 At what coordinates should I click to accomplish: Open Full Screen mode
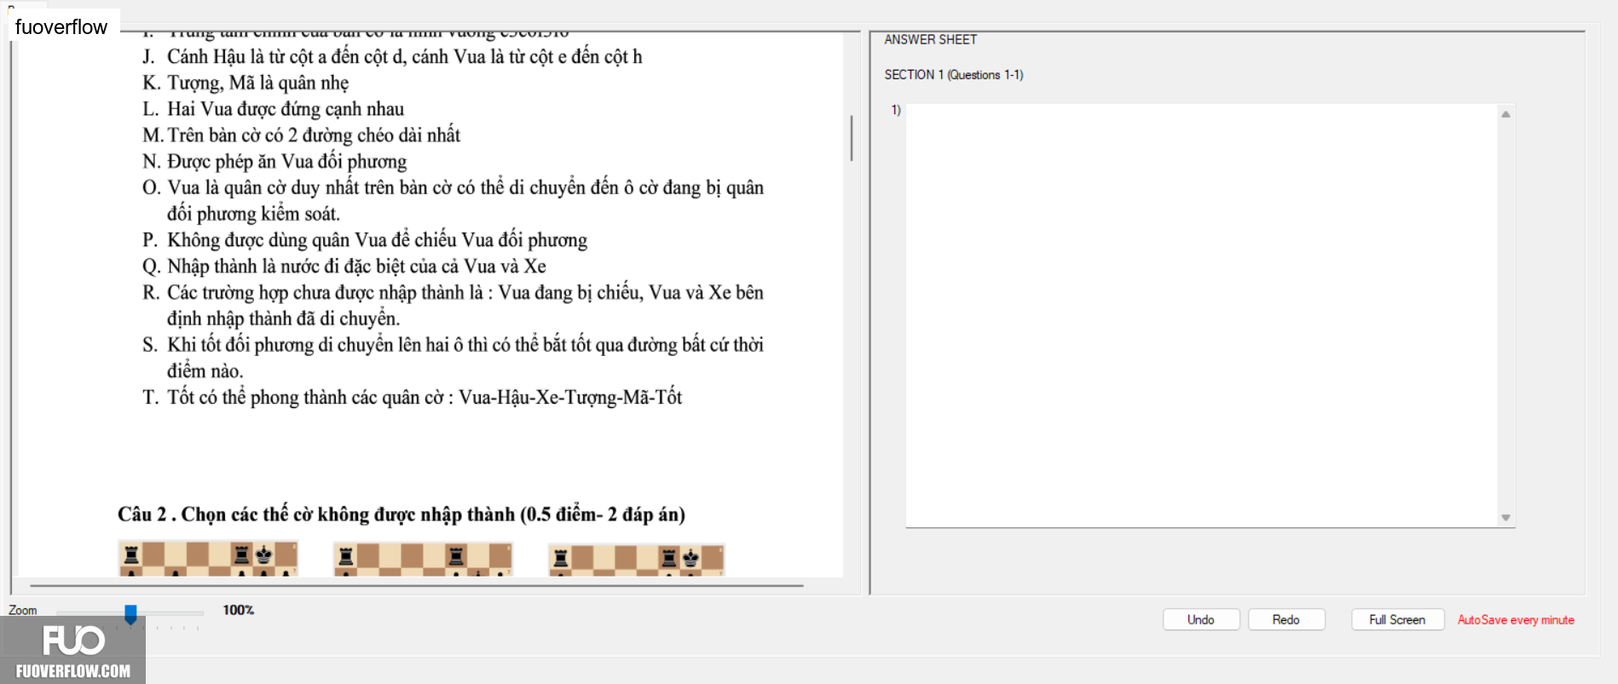pos(1397,619)
